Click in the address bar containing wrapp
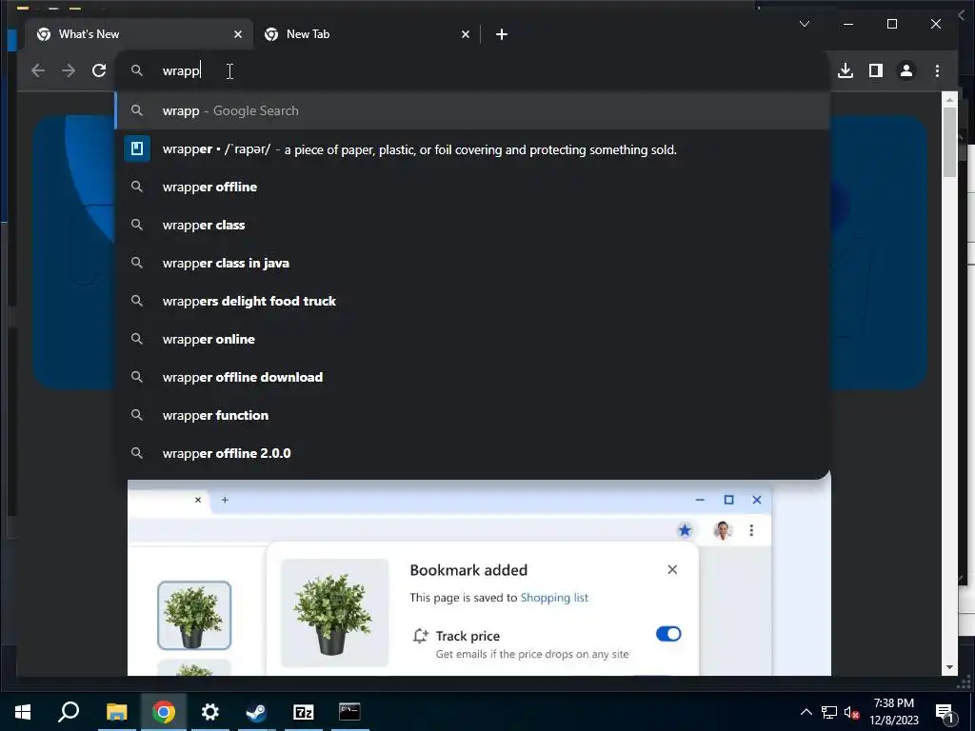The height and width of the screenshot is (731, 975). (472, 70)
